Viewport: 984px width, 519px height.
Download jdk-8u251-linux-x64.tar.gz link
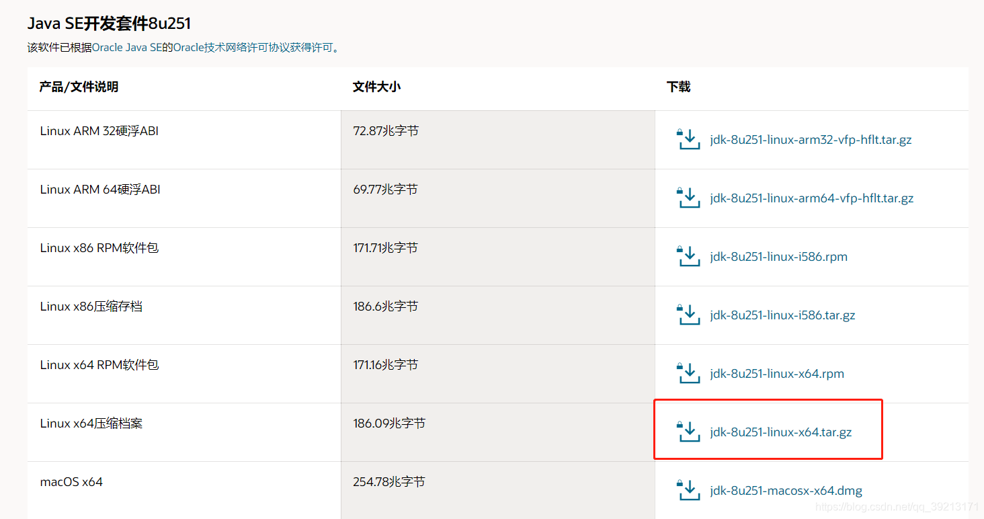[x=780, y=432]
